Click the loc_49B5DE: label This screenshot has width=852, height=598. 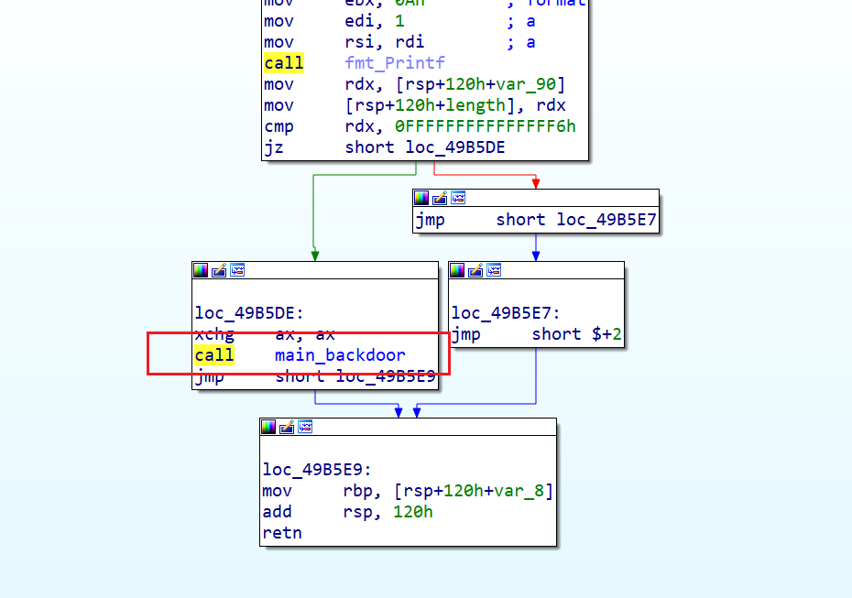coord(249,313)
